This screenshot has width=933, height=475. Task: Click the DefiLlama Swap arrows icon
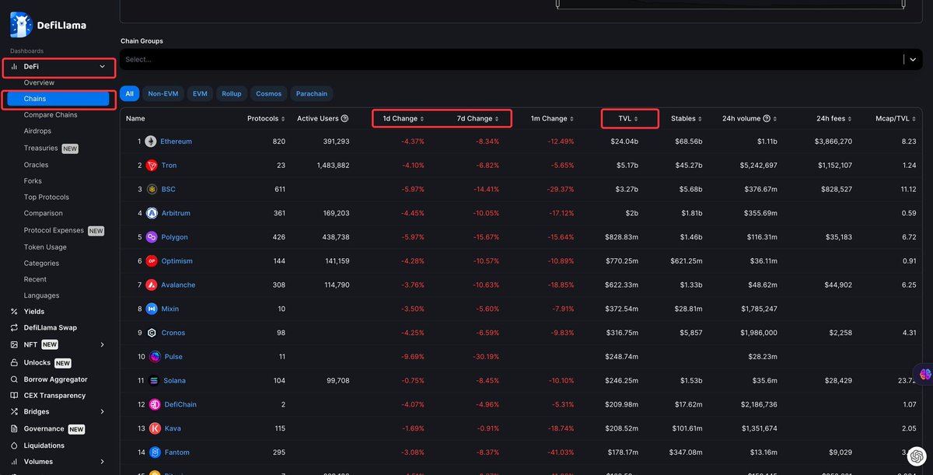[14, 328]
